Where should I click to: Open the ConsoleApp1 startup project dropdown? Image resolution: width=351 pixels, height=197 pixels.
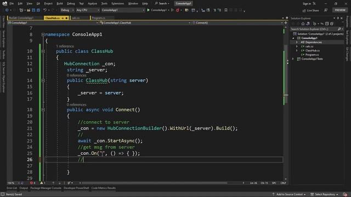pyautogui.click(x=123, y=10)
